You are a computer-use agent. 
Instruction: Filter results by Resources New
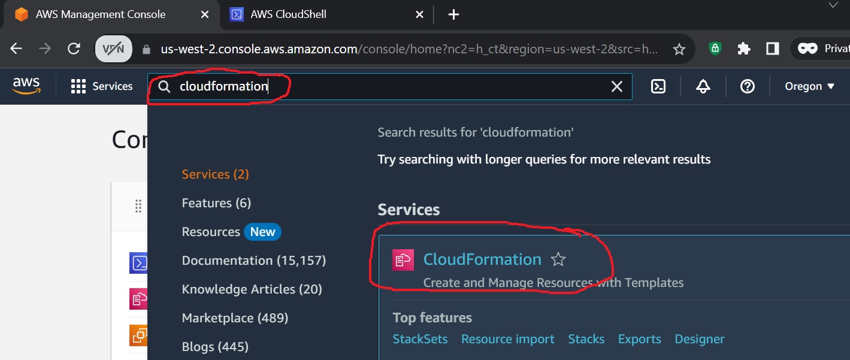pyautogui.click(x=231, y=232)
